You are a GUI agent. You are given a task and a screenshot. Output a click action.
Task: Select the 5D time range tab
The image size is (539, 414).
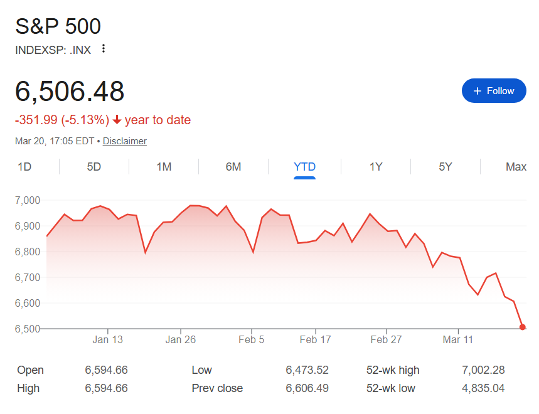pyautogui.click(x=93, y=167)
